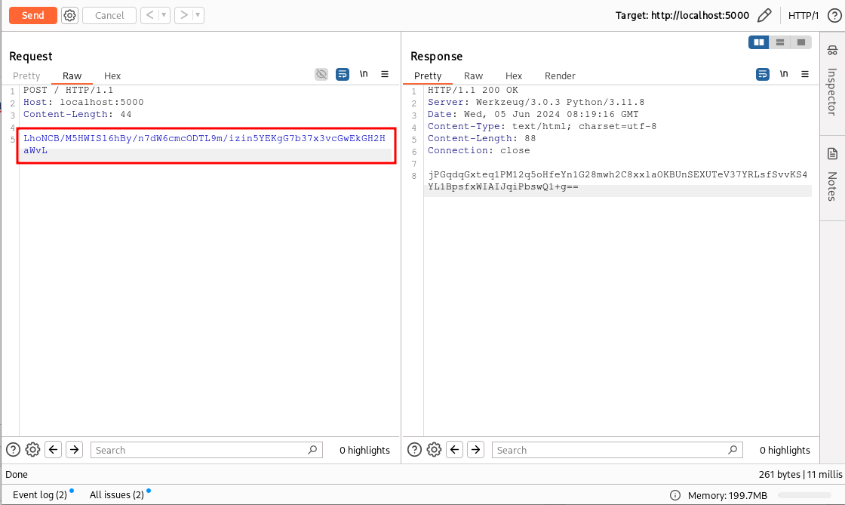Expand the forward history dropdown arrow
This screenshot has height=505, width=845.
click(x=197, y=15)
